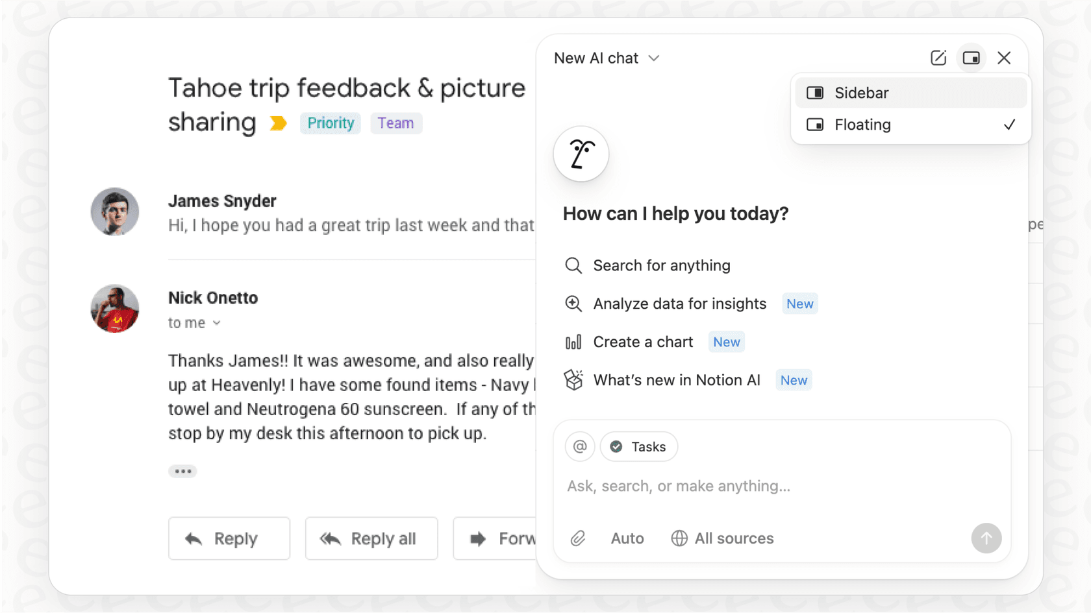Attach a file with the paperclip icon

pyautogui.click(x=578, y=538)
